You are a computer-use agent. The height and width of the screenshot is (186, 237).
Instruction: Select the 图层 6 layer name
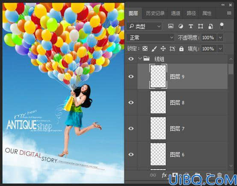tap(177, 155)
